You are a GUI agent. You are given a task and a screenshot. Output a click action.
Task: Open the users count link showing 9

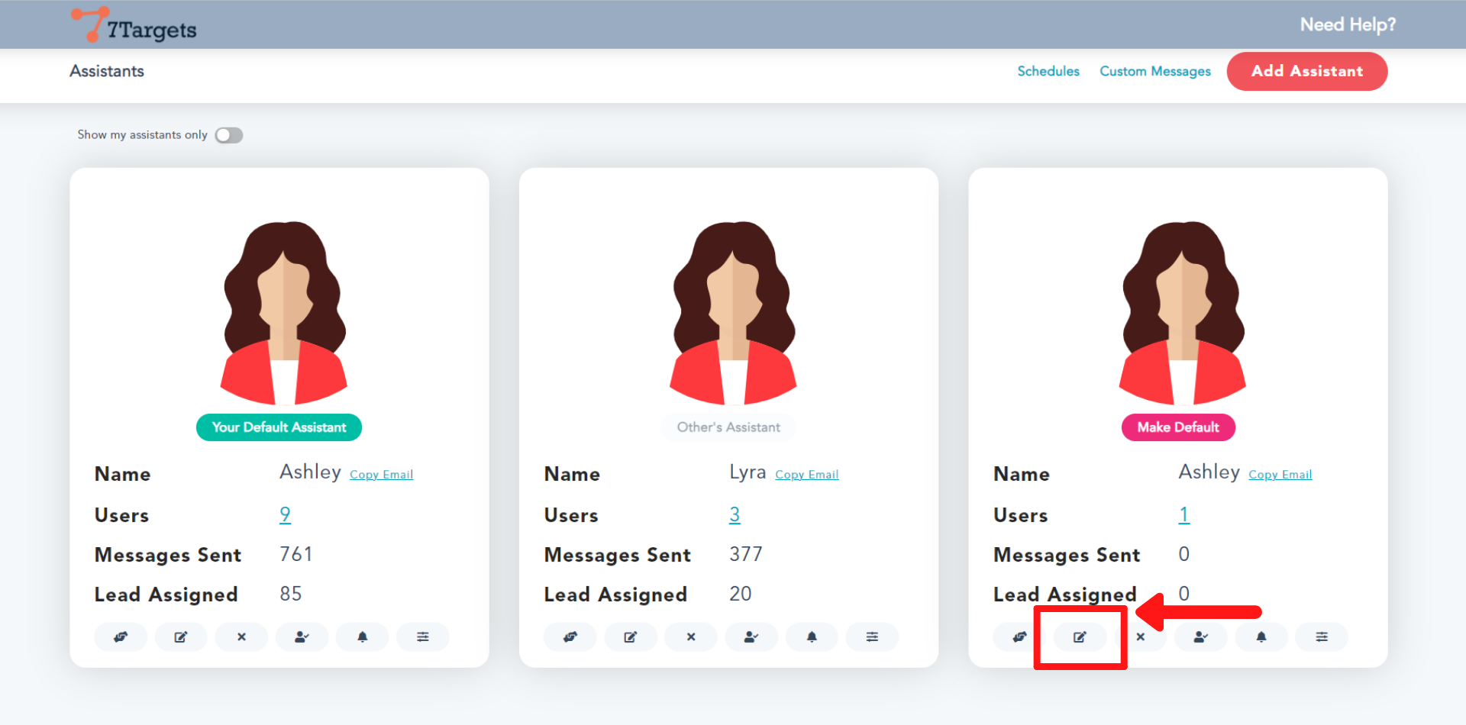[285, 515]
